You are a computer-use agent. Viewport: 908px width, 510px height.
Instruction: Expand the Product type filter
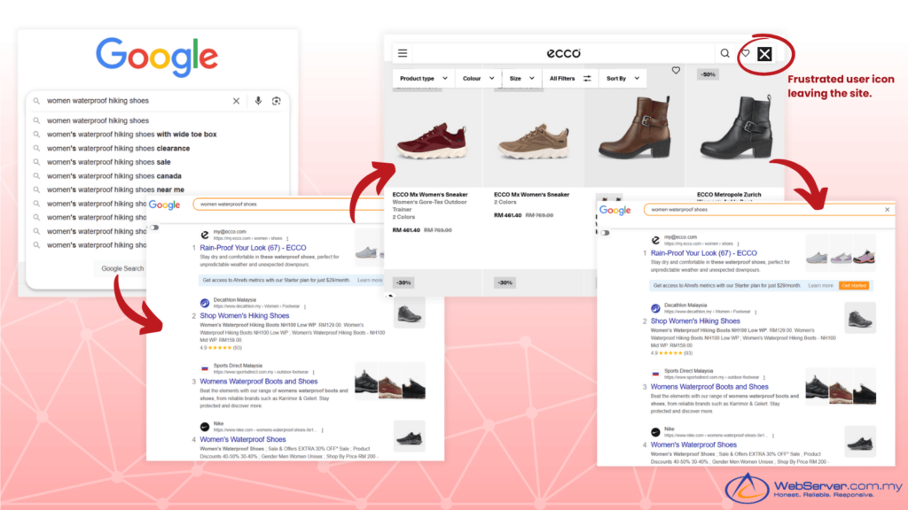[423, 78]
